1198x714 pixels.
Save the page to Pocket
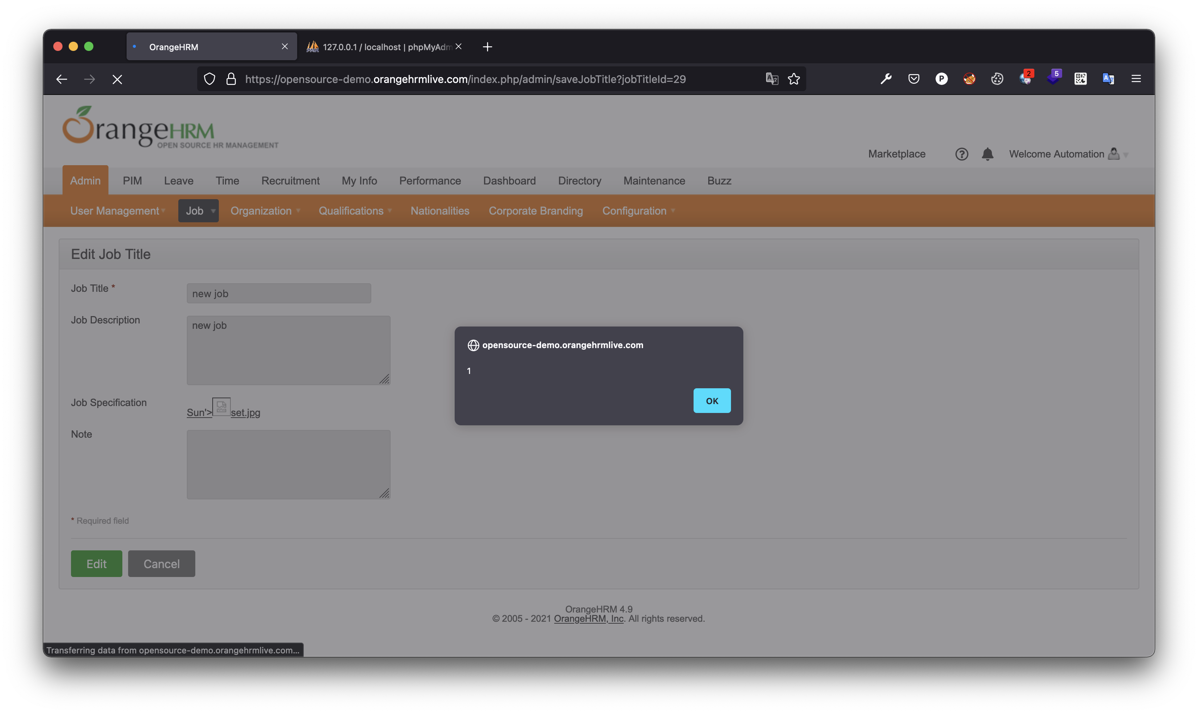pos(913,78)
